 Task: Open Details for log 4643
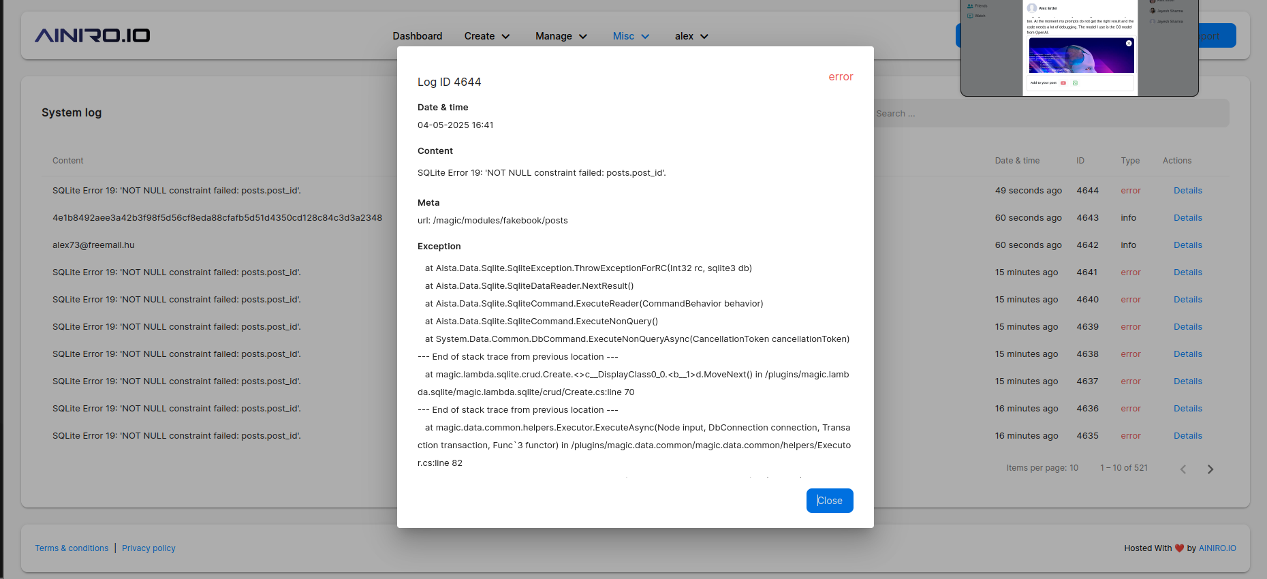pos(1187,218)
